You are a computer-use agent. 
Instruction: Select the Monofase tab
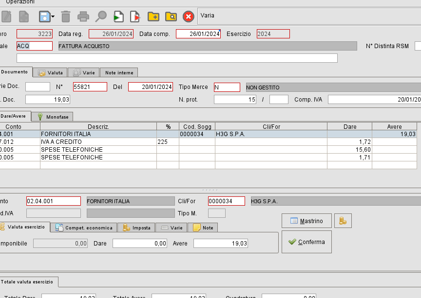pos(52,117)
